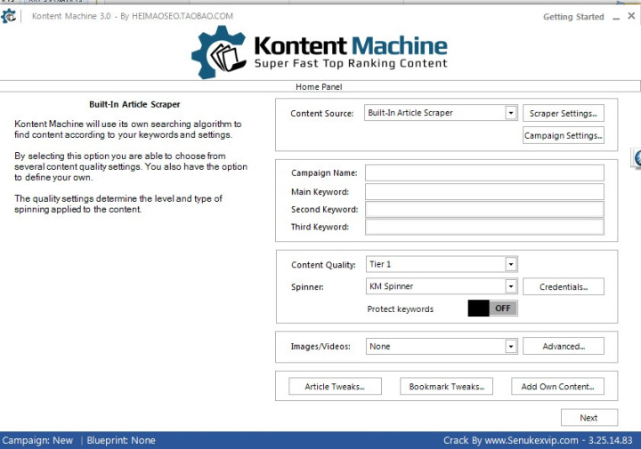This screenshot has height=449, width=641.
Task: Focus the Campaign Name field
Action: coord(484,172)
